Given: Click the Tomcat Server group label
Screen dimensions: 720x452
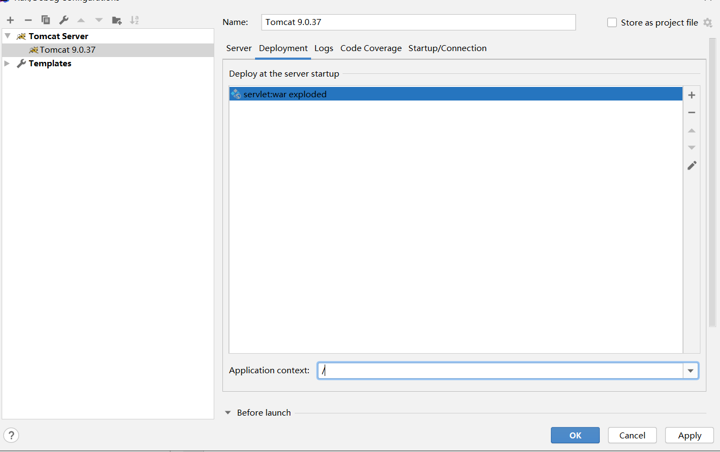Looking at the screenshot, I should point(59,36).
